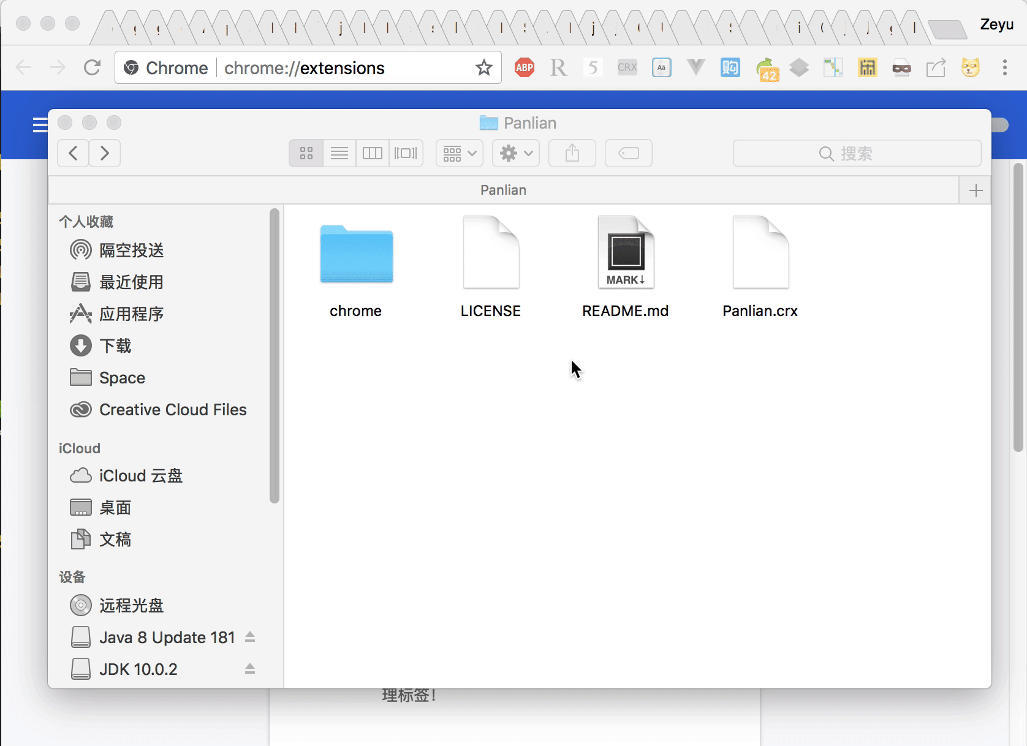Bookmark this page with star icon
Screen dimensions: 1027x746
(x=484, y=67)
